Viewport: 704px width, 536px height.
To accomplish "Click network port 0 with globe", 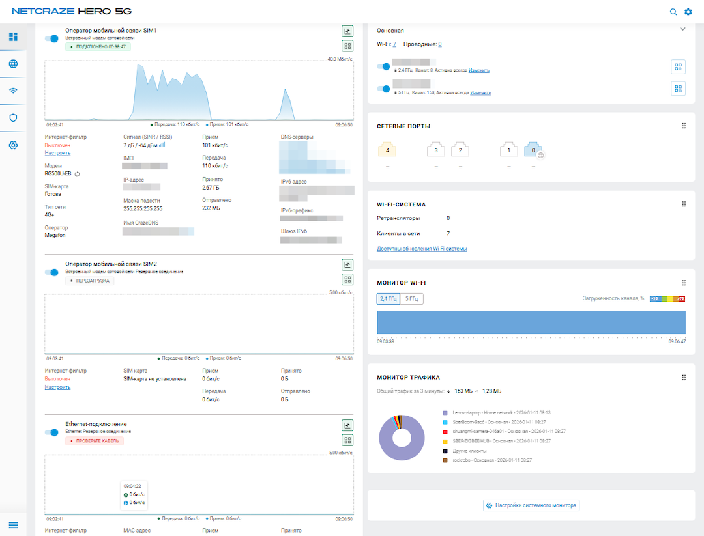I will click(x=533, y=150).
